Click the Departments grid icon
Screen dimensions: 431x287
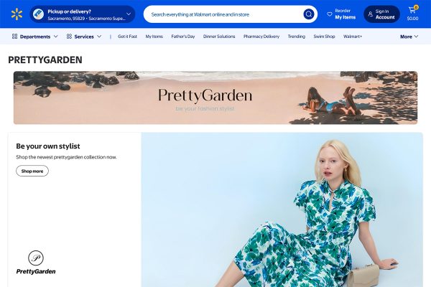[x=15, y=37]
